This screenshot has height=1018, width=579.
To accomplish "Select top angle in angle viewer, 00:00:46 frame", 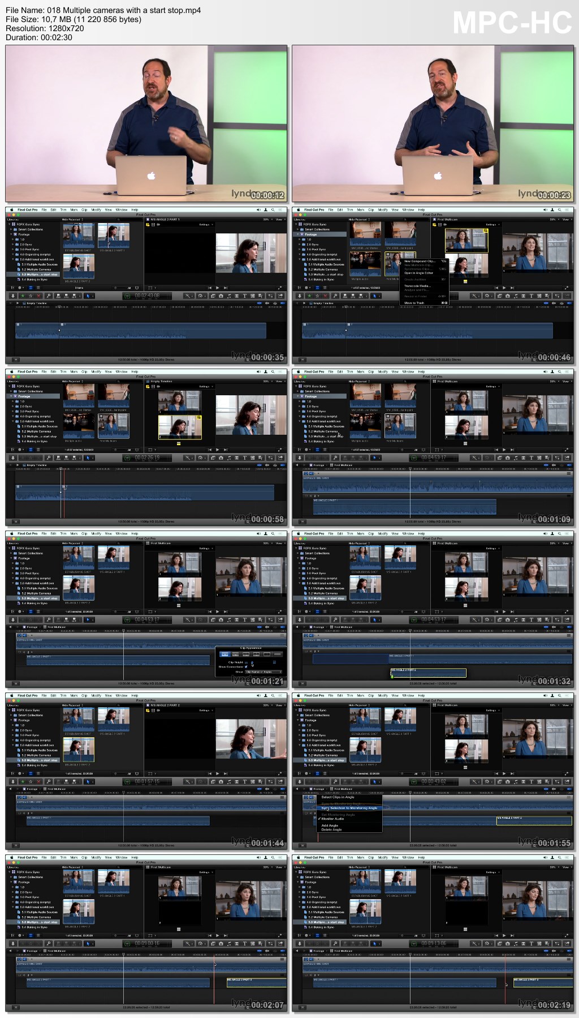I will coord(466,240).
